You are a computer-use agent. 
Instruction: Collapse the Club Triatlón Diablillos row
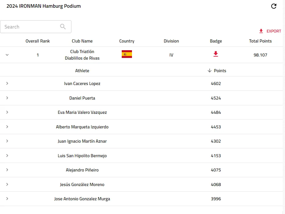(x=7, y=55)
